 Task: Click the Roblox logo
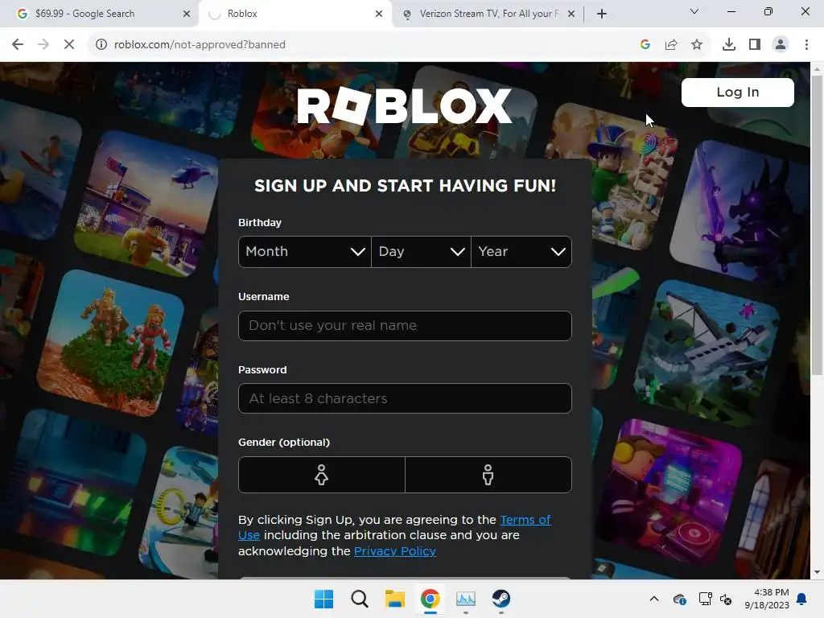(x=404, y=106)
